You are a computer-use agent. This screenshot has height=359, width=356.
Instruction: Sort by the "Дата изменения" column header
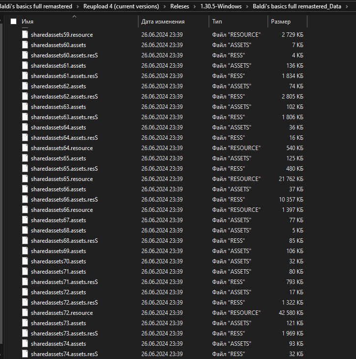(163, 22)
